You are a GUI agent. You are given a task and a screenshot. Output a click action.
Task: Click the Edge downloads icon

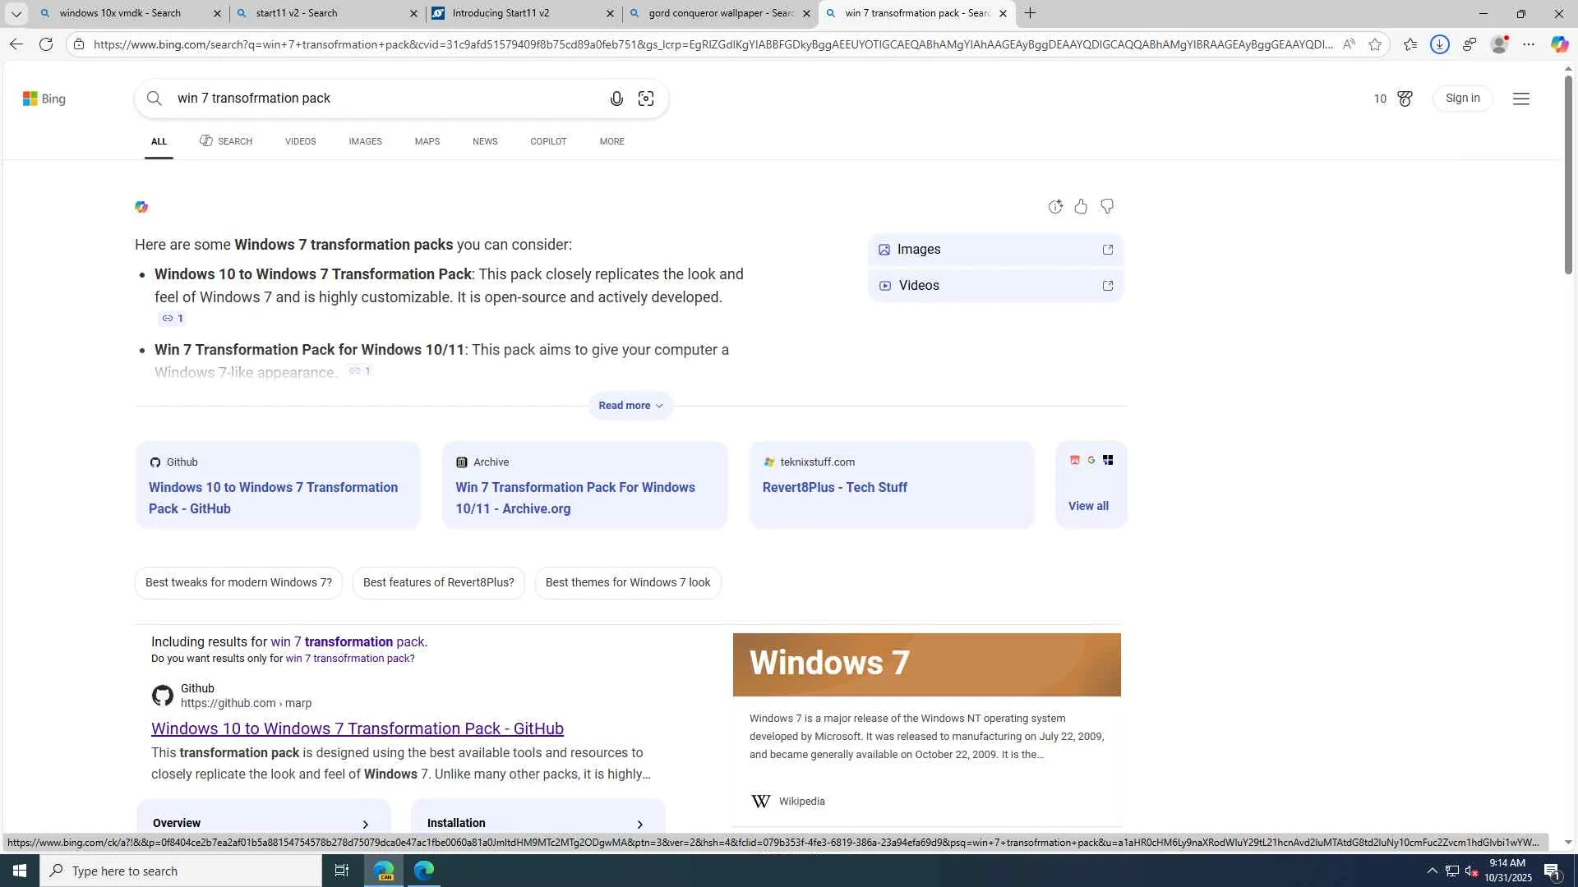[1439, 44]
